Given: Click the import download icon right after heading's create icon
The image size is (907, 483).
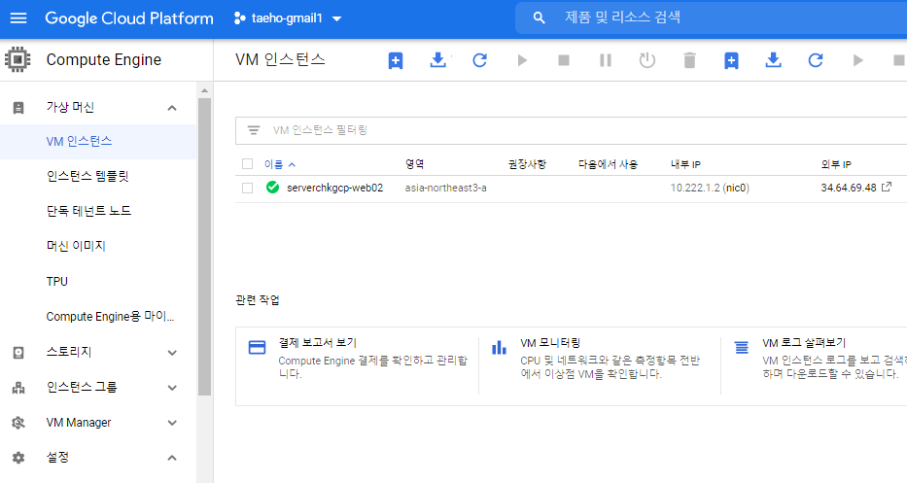Looking at the screenshot, I should [x=438, y=59].
